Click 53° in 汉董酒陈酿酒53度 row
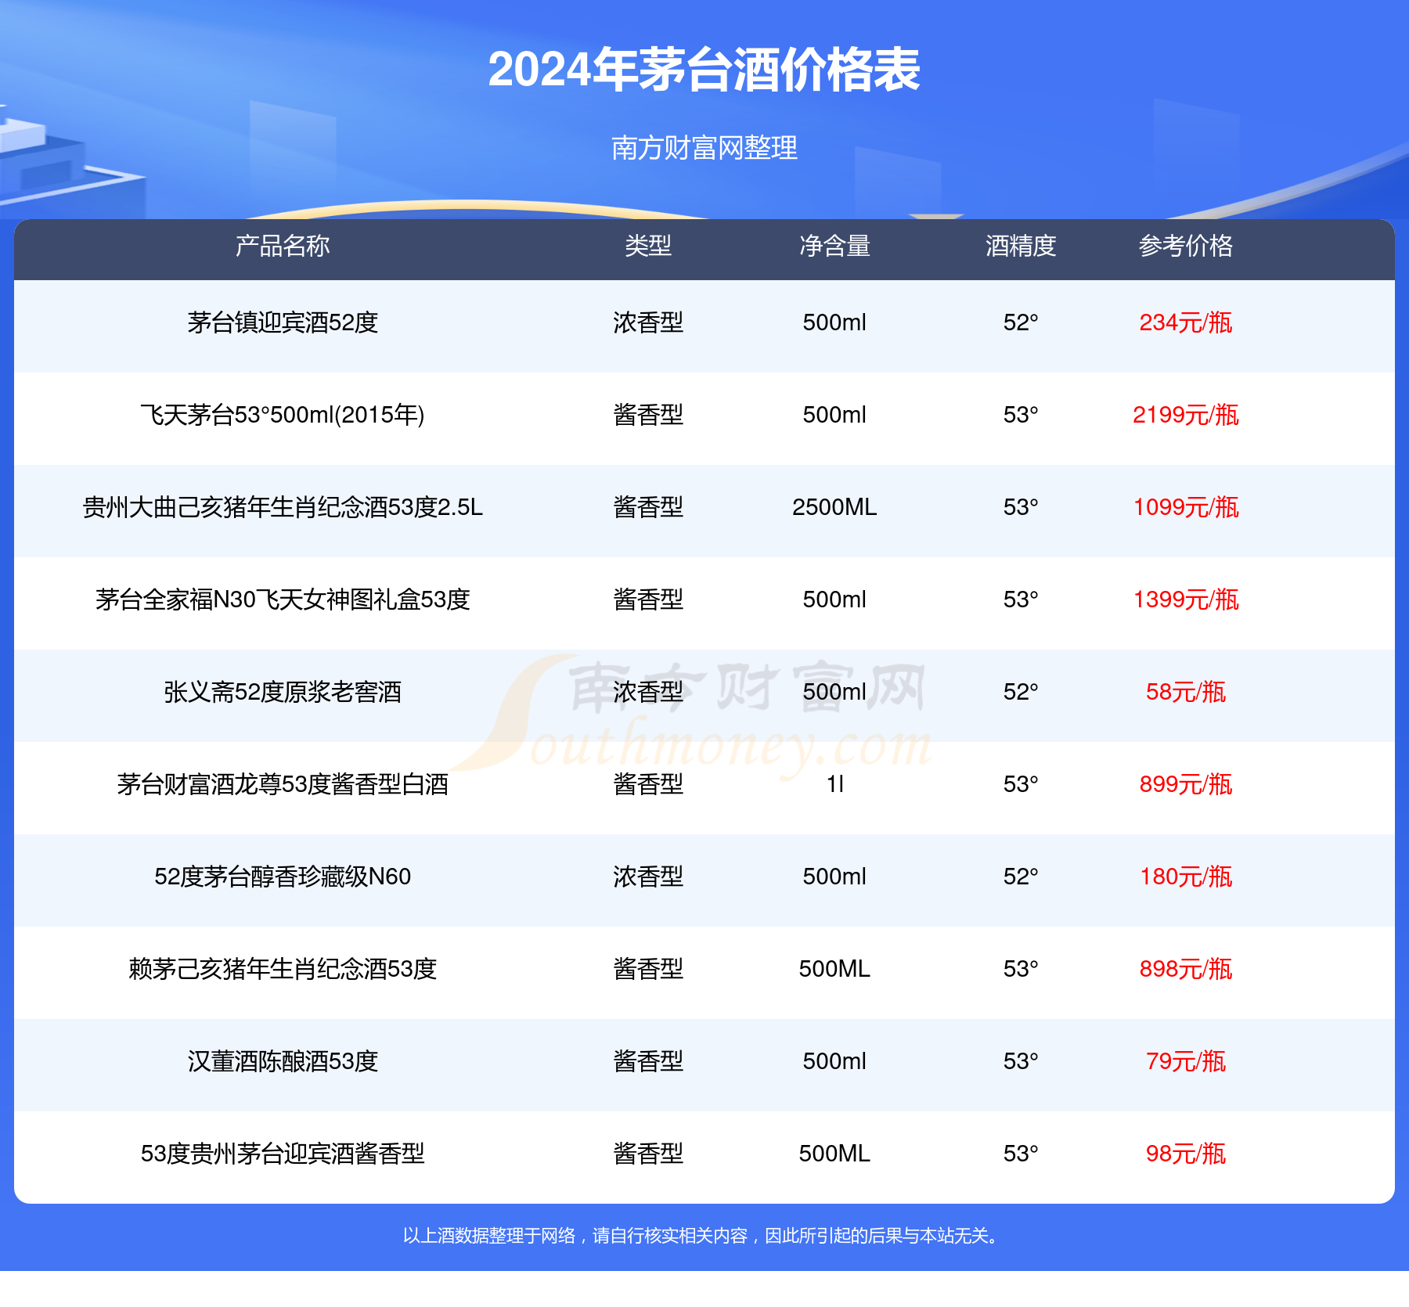 (1021, 1061)
